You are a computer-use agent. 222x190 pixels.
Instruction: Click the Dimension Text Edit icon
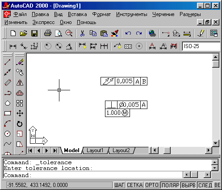point(163,46)
